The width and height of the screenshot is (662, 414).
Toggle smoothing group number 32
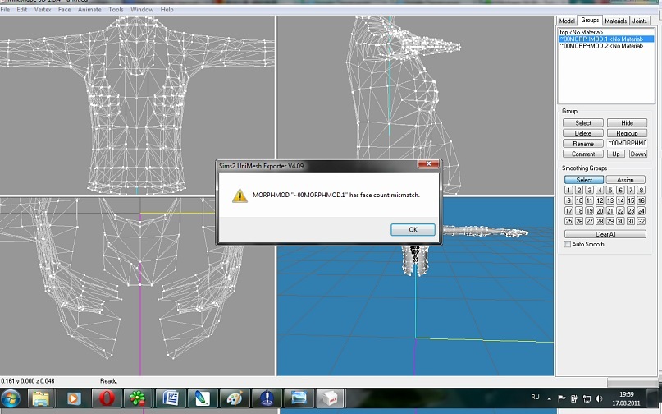tap(642, 221)
